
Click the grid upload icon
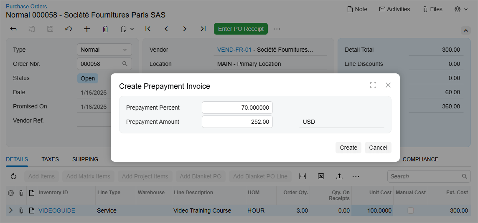point(339,176)
